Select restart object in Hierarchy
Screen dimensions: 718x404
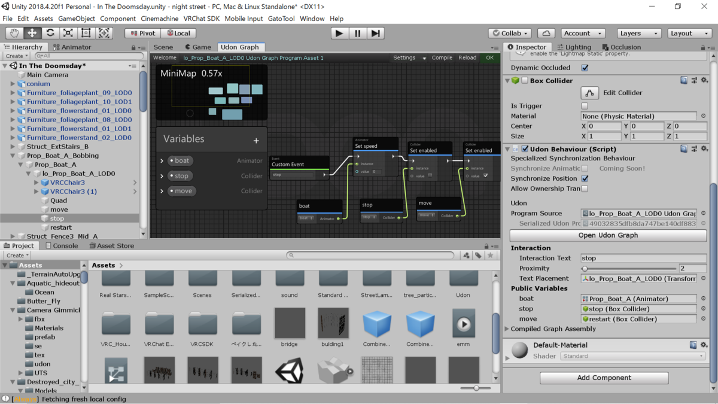(61, 227)
